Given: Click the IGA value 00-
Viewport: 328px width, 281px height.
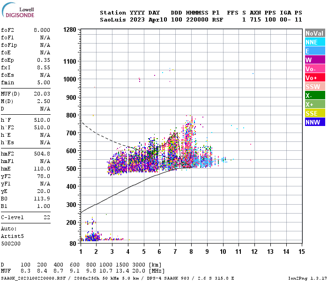Looking at the screenshot, I should click(285, 20).
